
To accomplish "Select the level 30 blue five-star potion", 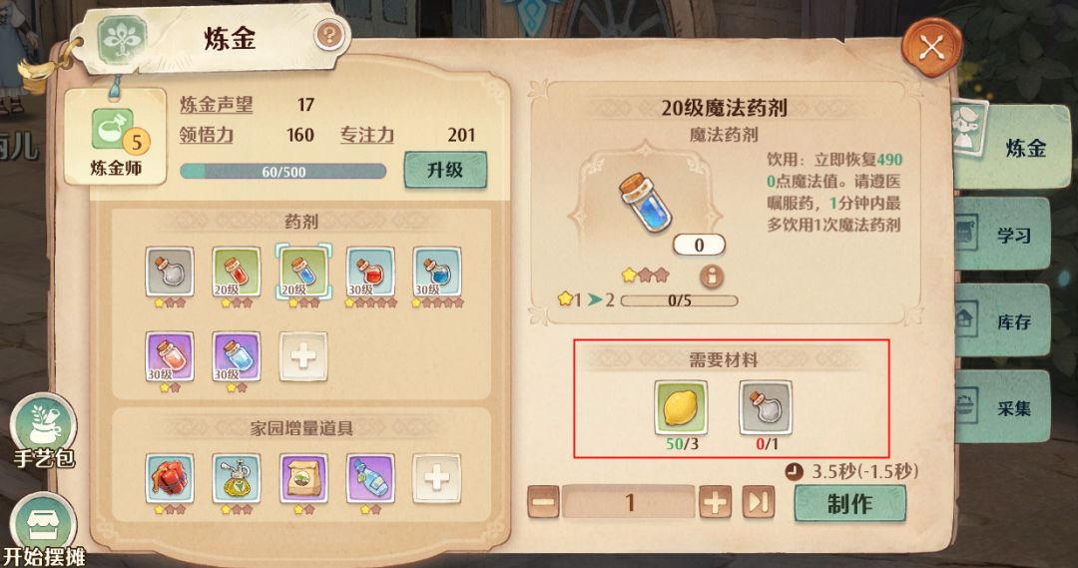I will pyautogui.click(x=437, y=273).
